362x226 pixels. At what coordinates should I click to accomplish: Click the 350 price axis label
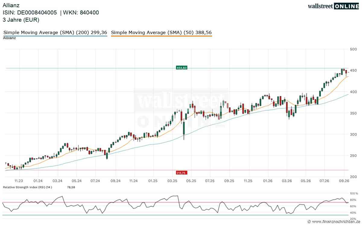click(x=353, y=113)
